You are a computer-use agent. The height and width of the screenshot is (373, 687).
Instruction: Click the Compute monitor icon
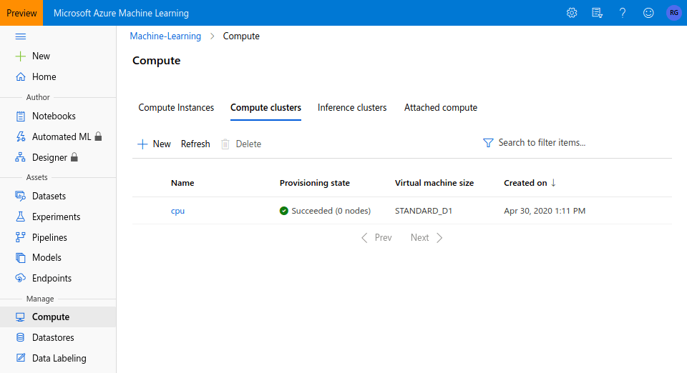[21, 317]
